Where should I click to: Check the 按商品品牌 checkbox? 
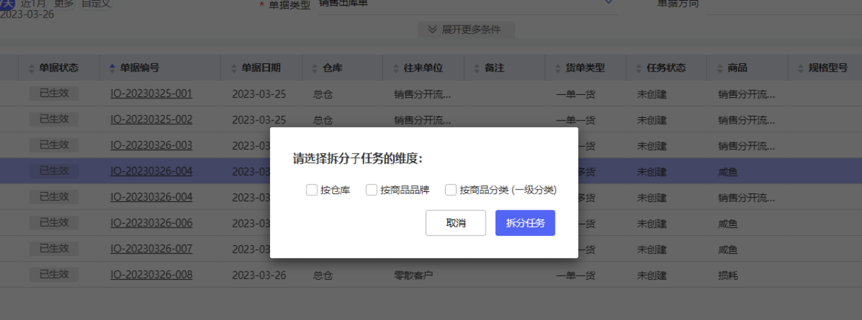click(x=372, y=190)
